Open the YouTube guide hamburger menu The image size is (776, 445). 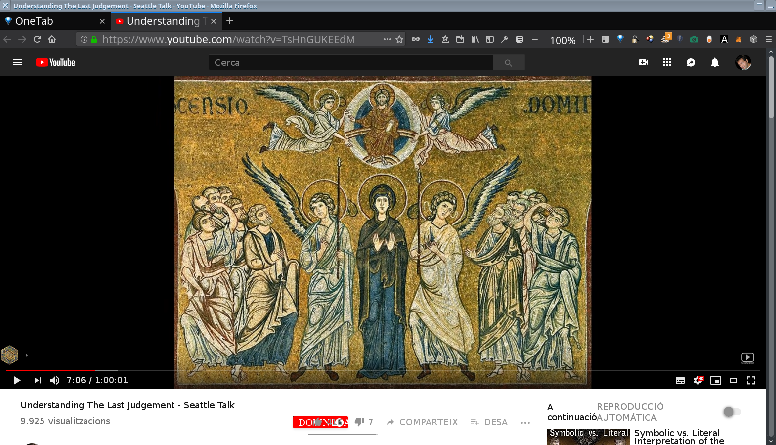point(18,62)
